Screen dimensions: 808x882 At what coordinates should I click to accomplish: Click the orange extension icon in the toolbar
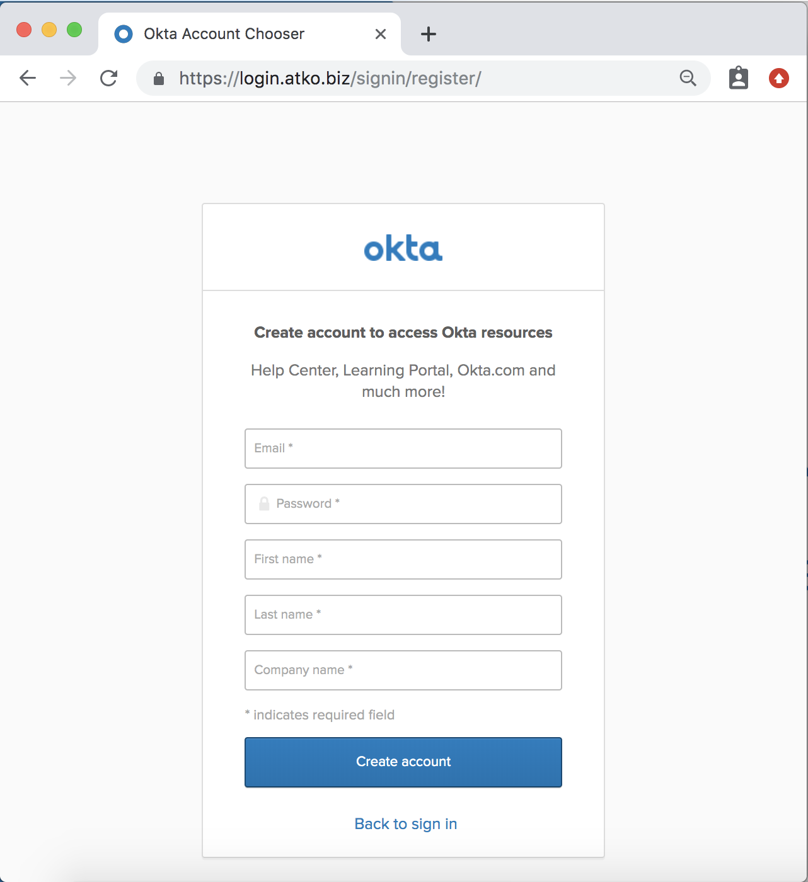point(779,78)
